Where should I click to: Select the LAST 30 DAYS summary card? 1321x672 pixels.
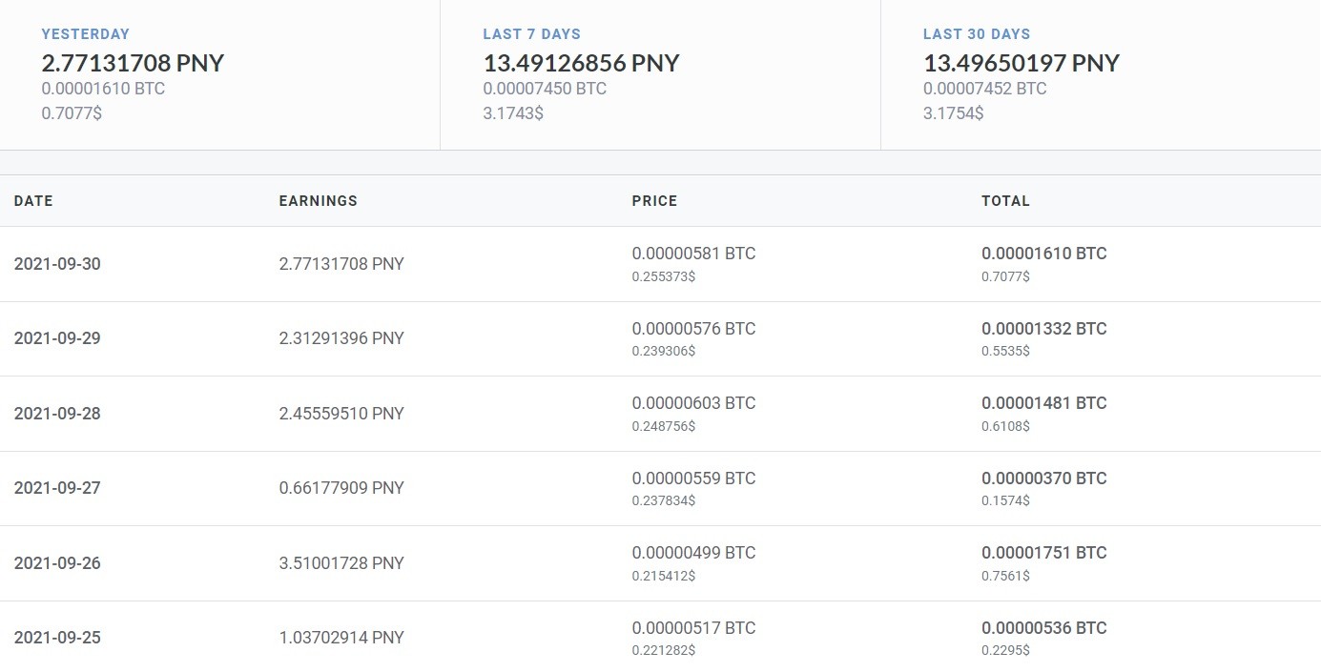coord(1101,74)
